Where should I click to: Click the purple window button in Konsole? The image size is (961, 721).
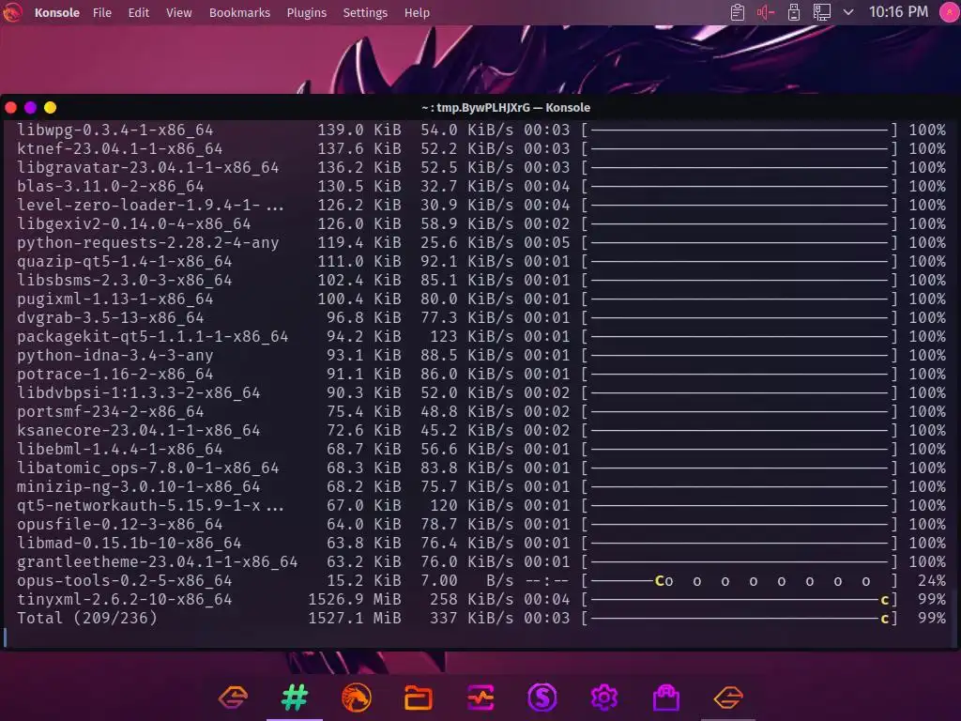click(x=31, y=108)
